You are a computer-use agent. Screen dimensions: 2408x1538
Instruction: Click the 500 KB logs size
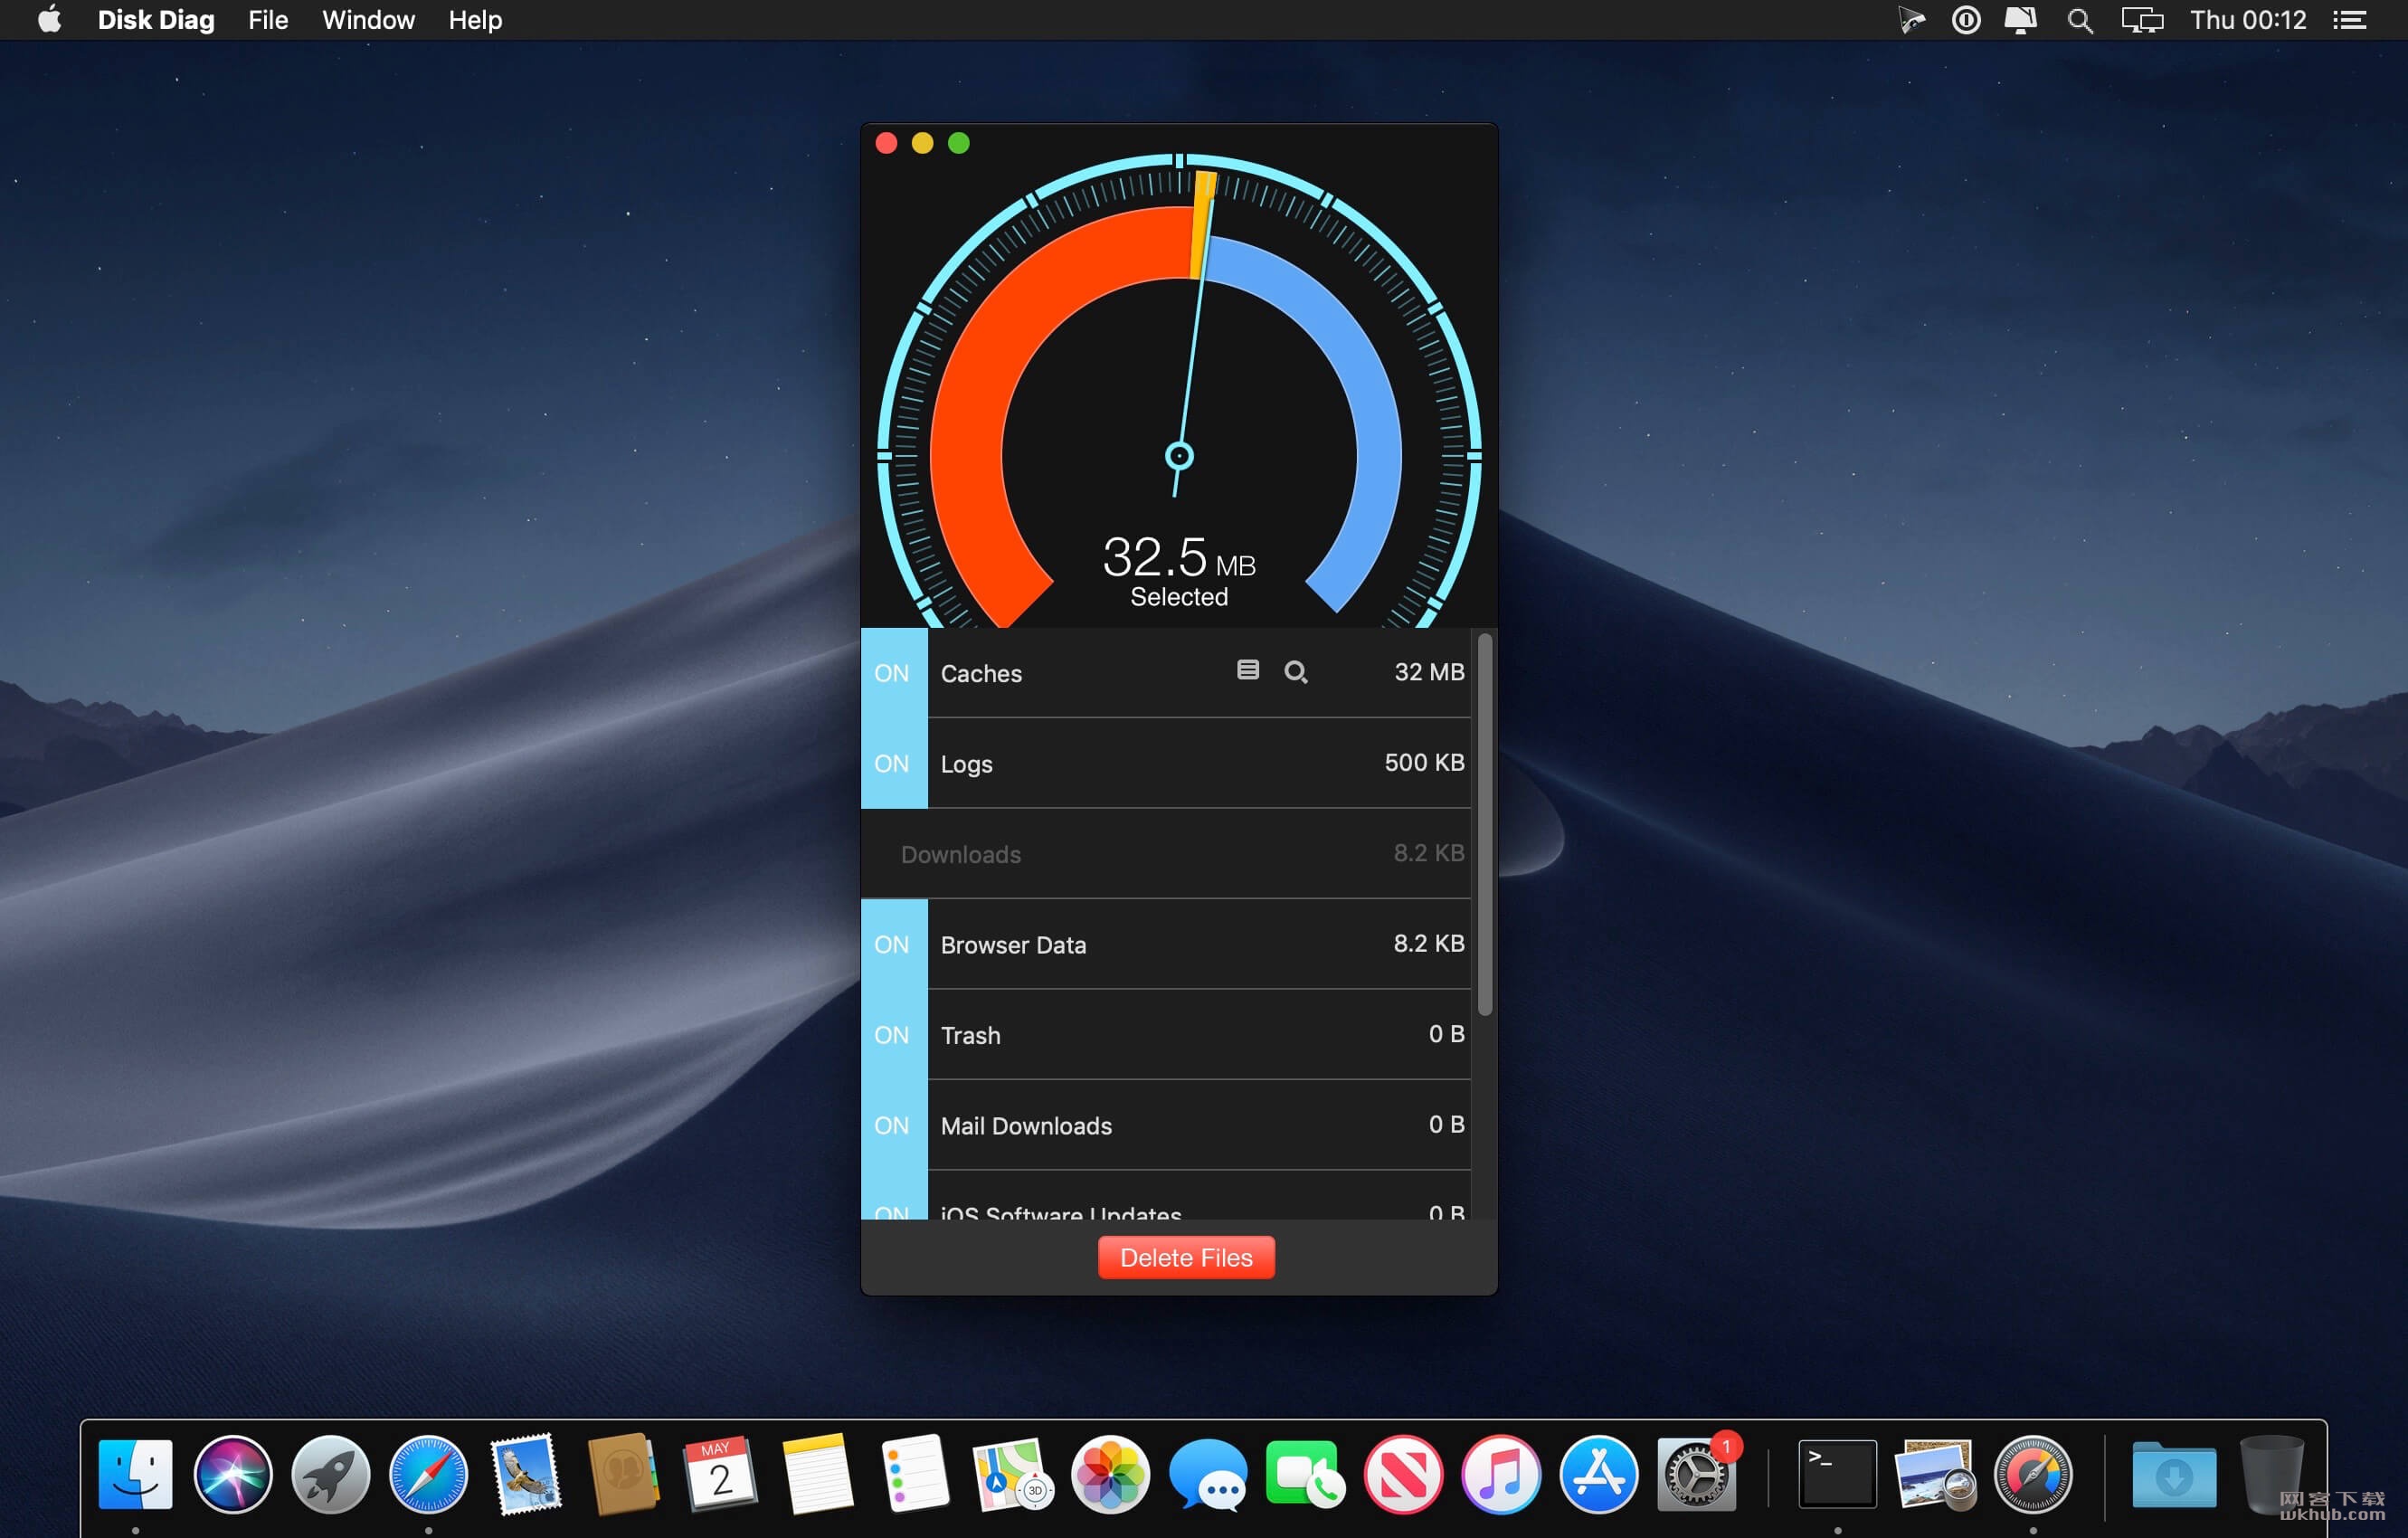pos(1424,763)
